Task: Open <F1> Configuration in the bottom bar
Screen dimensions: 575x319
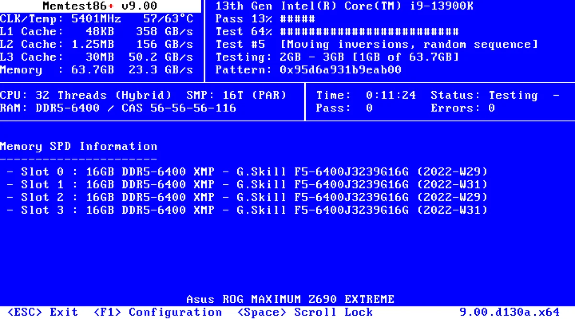Action: 158,312
